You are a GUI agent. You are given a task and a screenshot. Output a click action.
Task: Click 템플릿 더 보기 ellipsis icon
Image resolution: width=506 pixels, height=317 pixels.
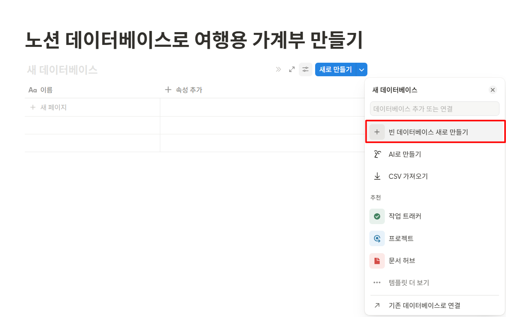[x=377, y=282]
